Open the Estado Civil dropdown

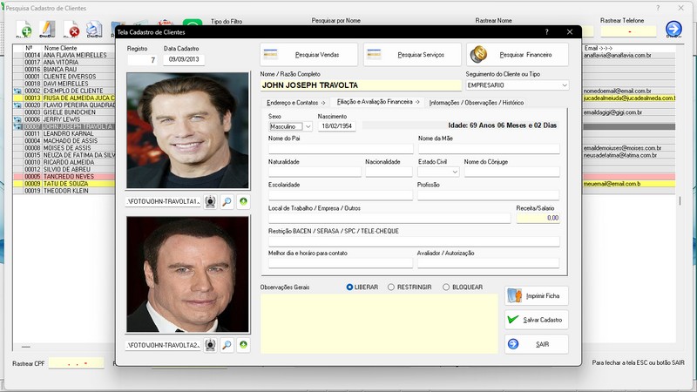pos(438,172)
